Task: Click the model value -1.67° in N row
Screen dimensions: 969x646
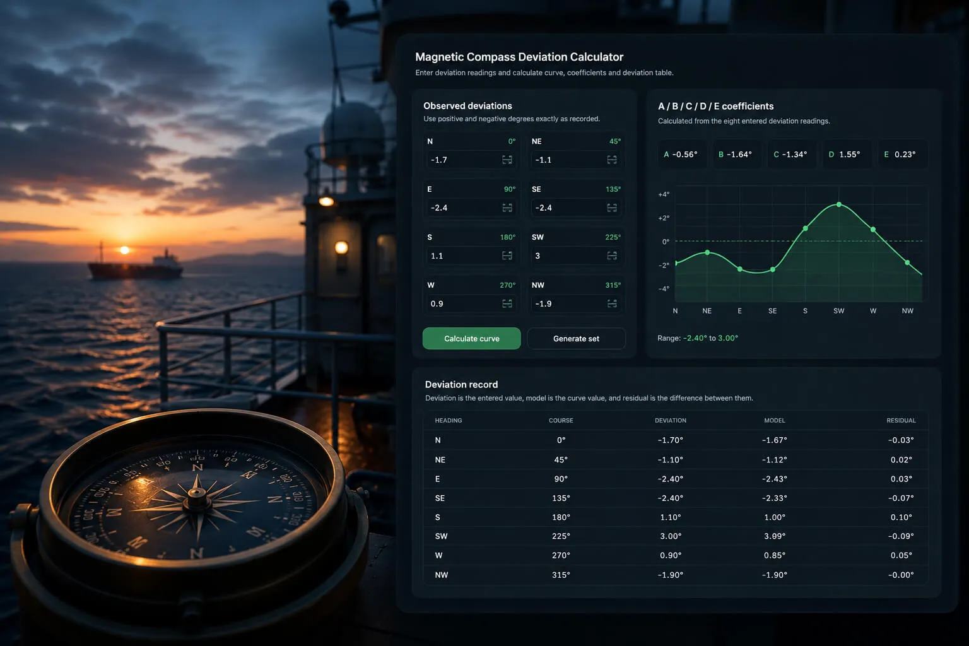Action: click(775, 440)
